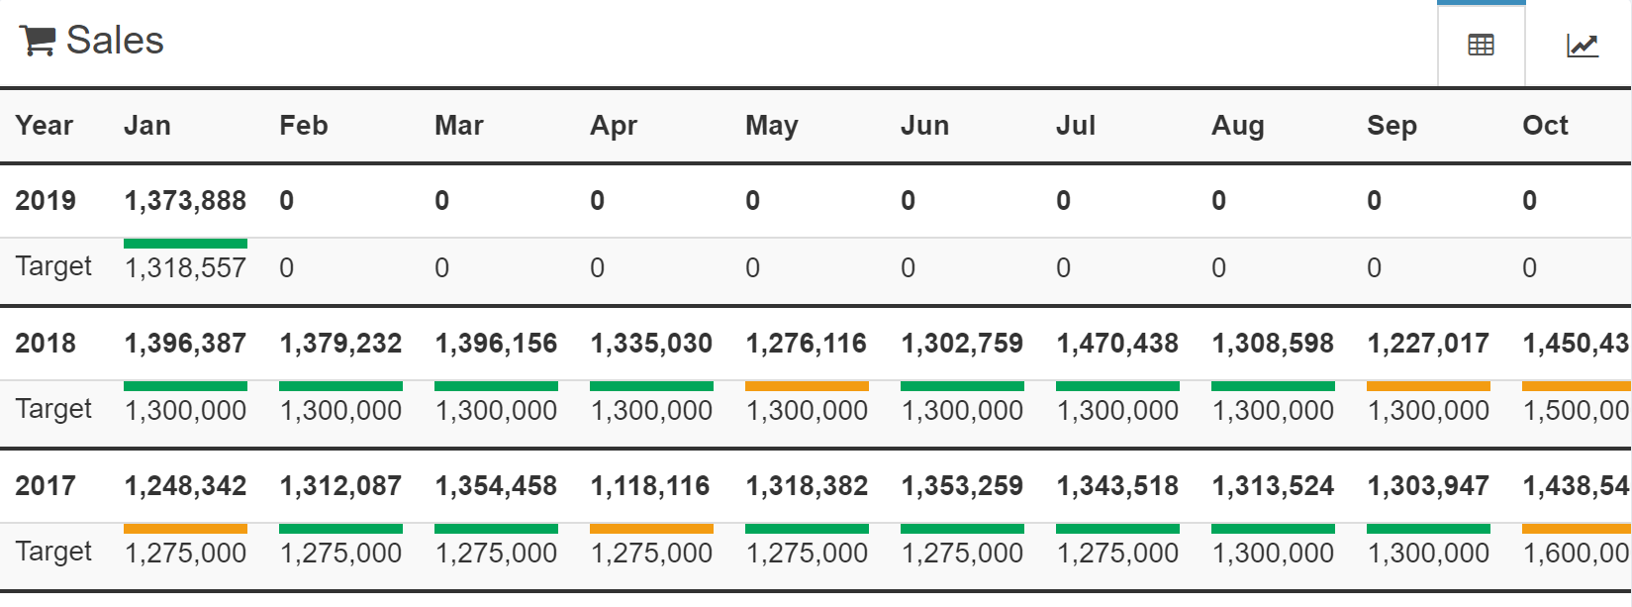Click the Target label below the 2019 row
This screenshot has height=607, width=1632.
point(53,266)
